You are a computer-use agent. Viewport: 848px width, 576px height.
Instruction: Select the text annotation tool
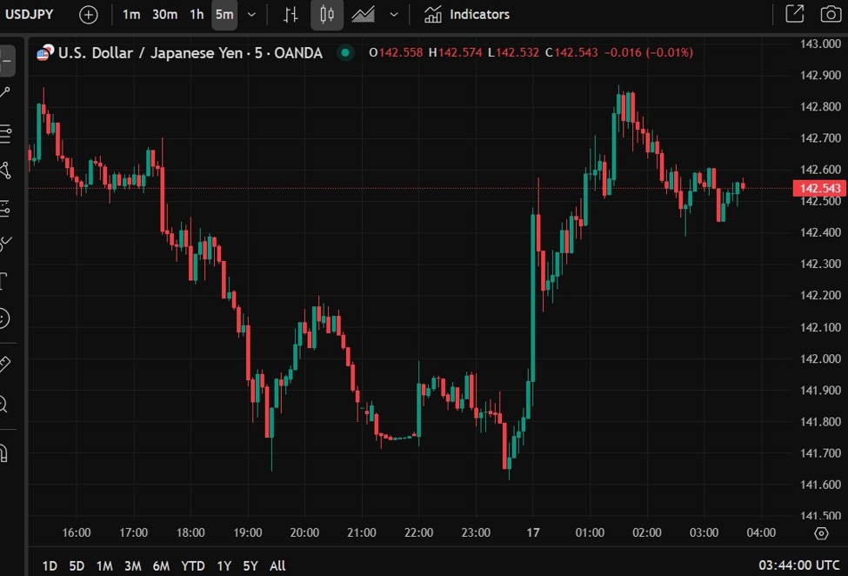(x=4, y=280)
